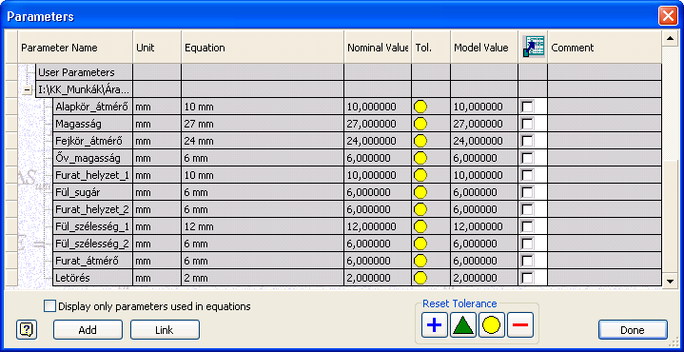
Task: Click the green triangle tolerance button
Action: [463, 325]
